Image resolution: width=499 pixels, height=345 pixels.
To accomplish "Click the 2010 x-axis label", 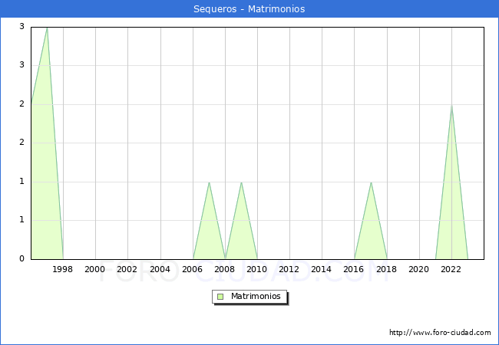I will click(x=257, y=269).
